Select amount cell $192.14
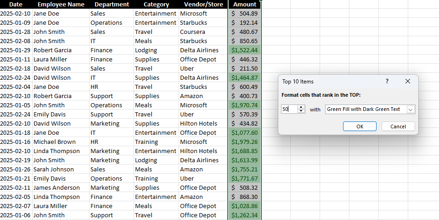439x220 pixels. click(245, 22)
